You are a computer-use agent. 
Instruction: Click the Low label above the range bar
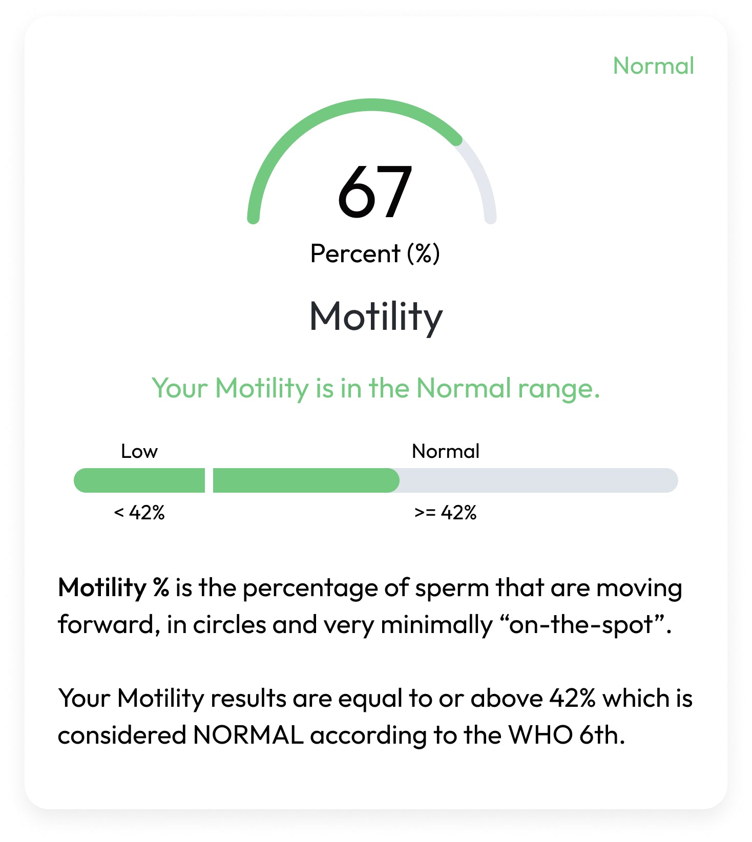pyautogui.click(x=139, y=451)
